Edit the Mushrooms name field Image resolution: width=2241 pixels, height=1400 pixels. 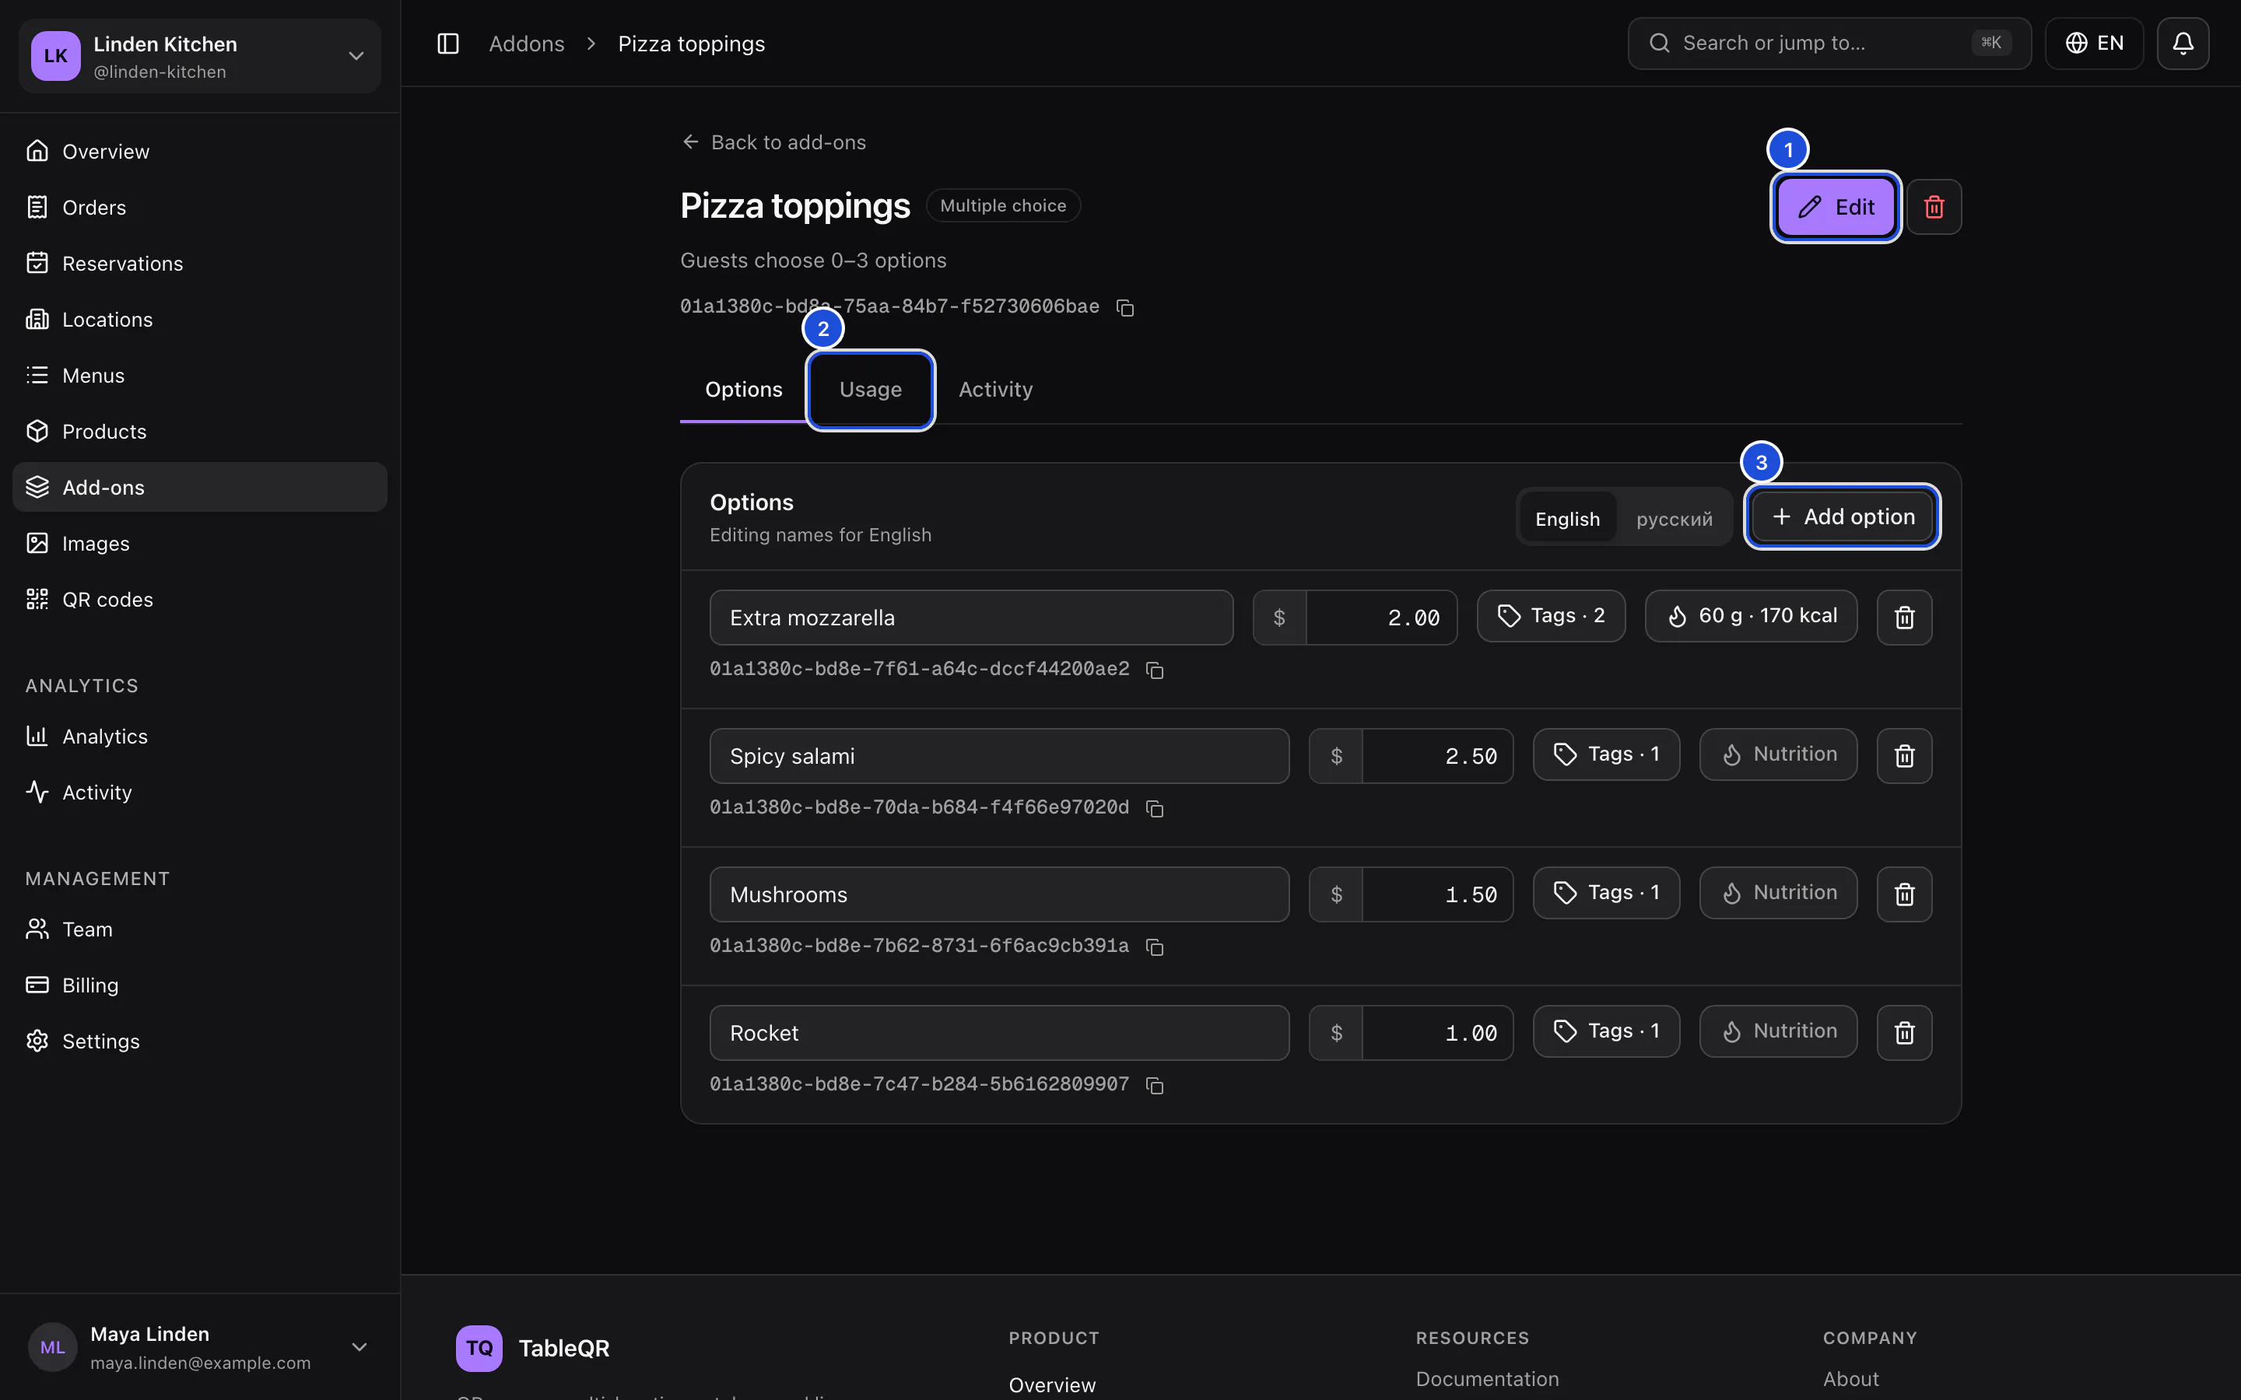(999, 894)
